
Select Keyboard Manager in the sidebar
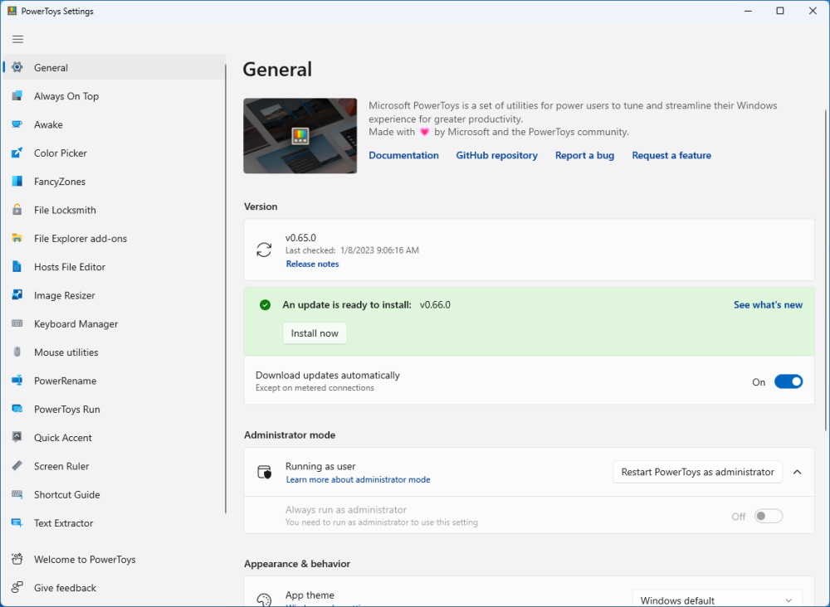coord(115,323)
